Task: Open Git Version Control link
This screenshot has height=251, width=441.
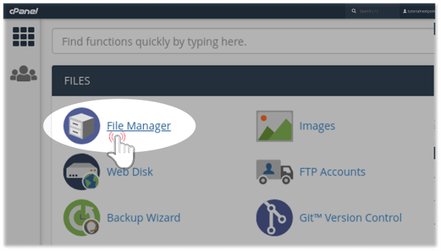Action: (351, 218)
